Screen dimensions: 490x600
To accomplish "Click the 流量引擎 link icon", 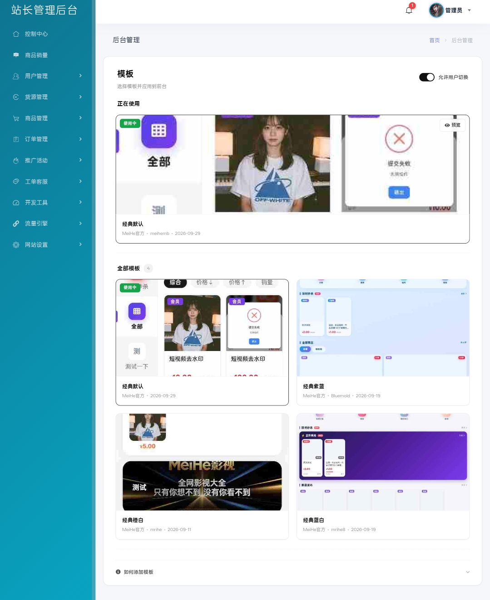I will (x=16, y=224).
